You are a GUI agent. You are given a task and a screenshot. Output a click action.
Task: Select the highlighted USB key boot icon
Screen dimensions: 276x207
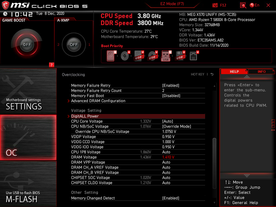pos(166,56)
